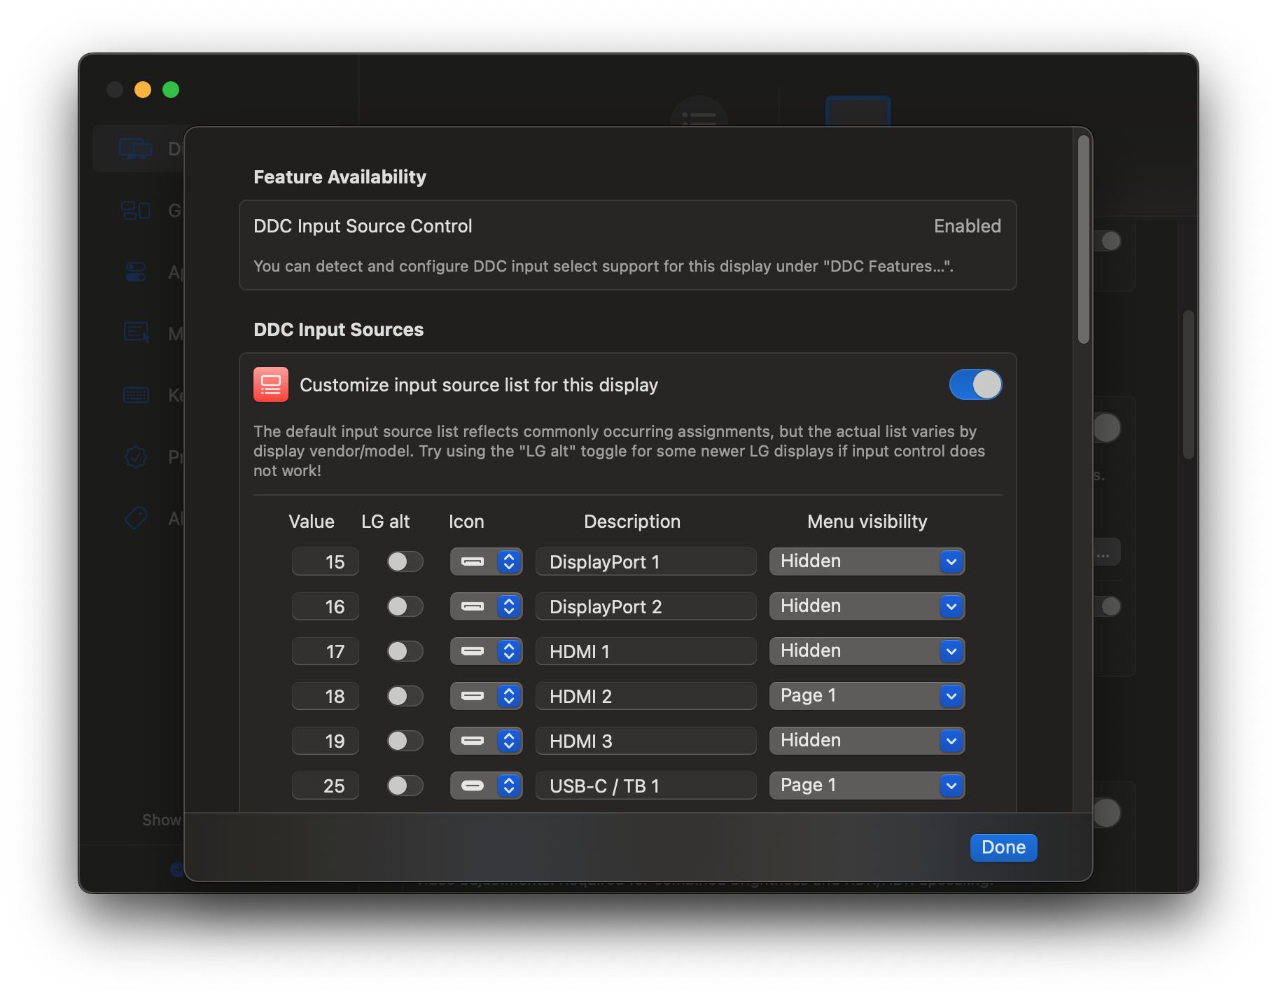Open icon picker for HDMI 3 row

pyautogui.click(x=486, y=741)
